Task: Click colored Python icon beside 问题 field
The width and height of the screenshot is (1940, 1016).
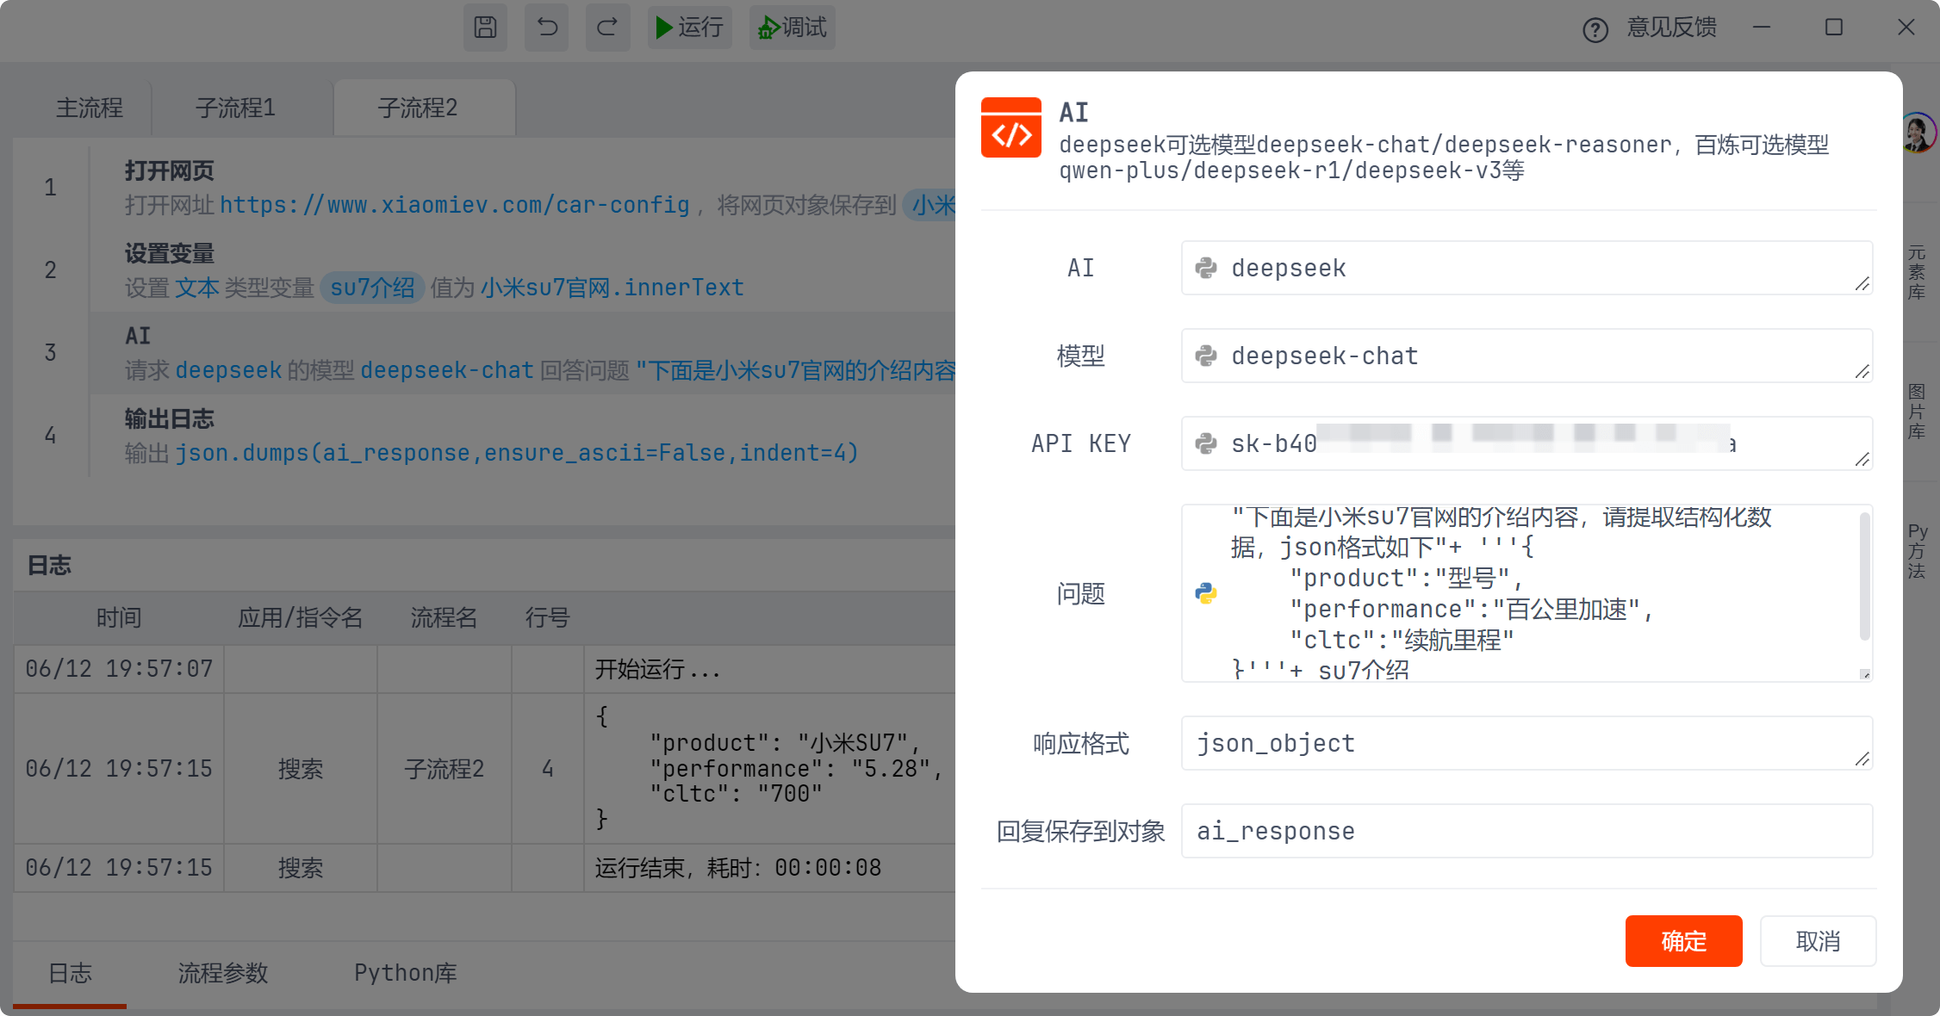Action: point(1206,593)
